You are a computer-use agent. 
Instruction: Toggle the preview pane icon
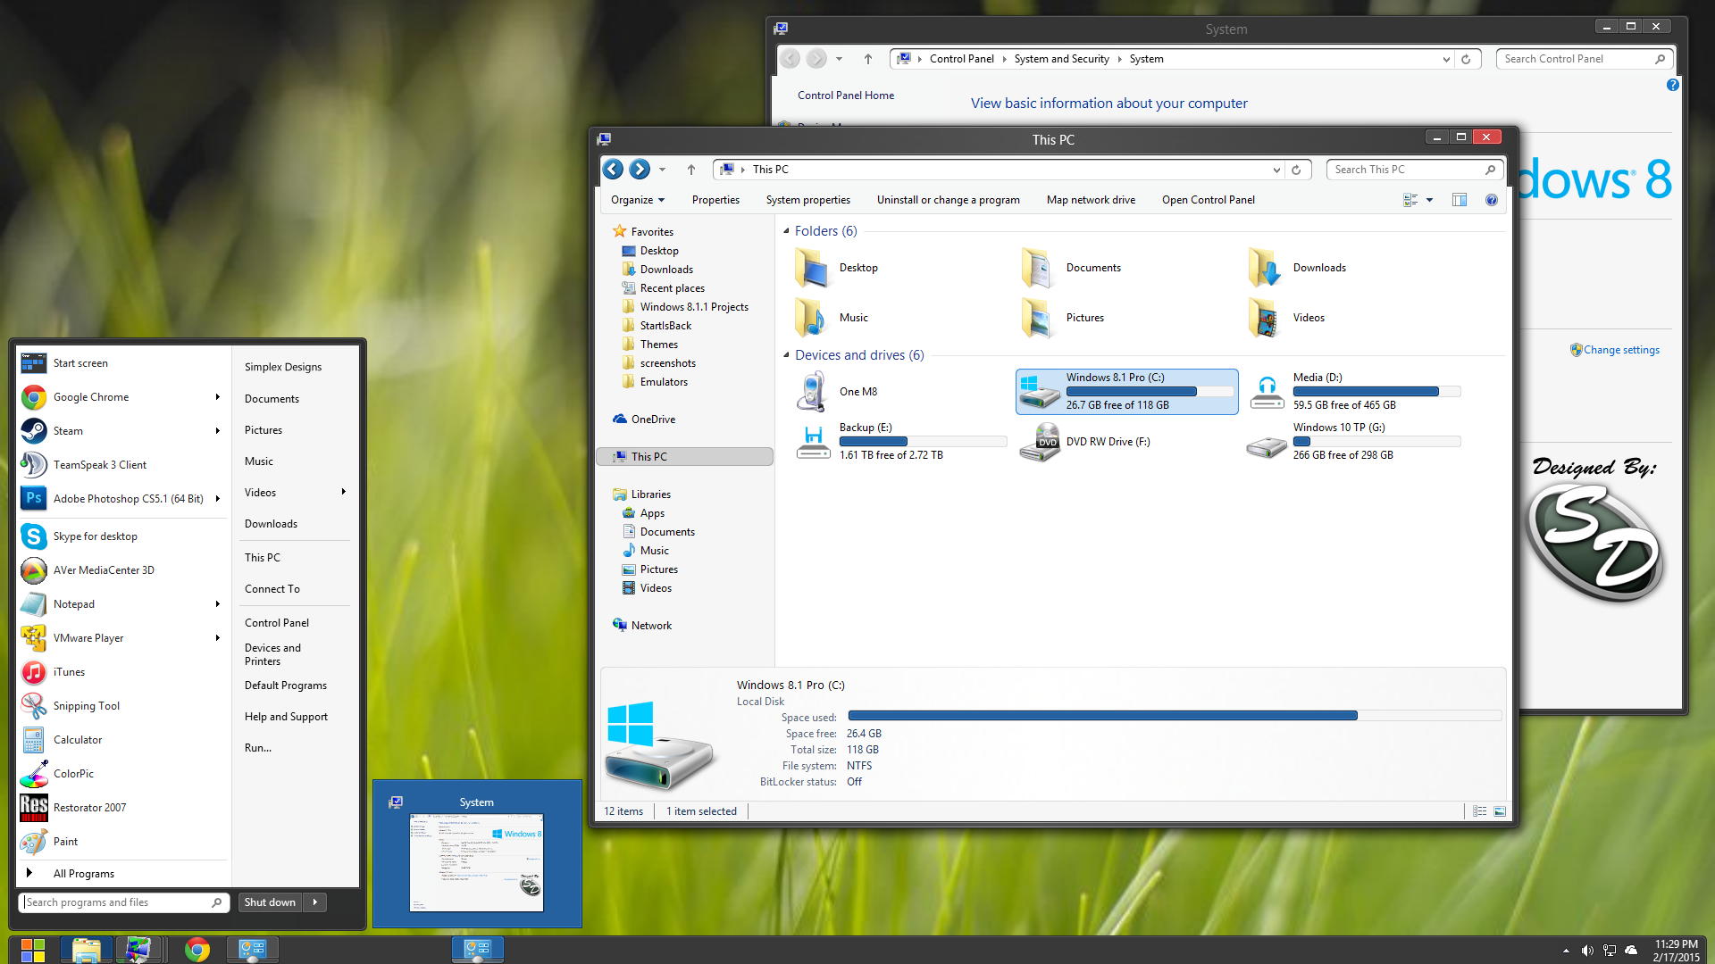click(x=1460, y=200)
